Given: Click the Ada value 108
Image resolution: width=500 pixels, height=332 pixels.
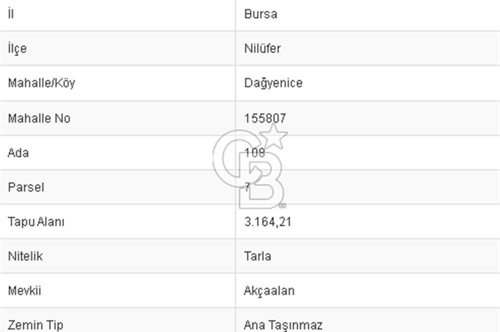Looking at the screenshot, I should click(254, 153).
